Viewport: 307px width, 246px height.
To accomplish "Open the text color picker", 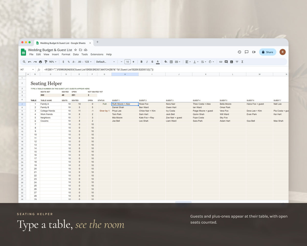I will tap(158, 62).
